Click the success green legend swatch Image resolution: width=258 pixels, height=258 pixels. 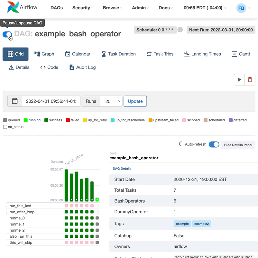click(x=46, y=120)
